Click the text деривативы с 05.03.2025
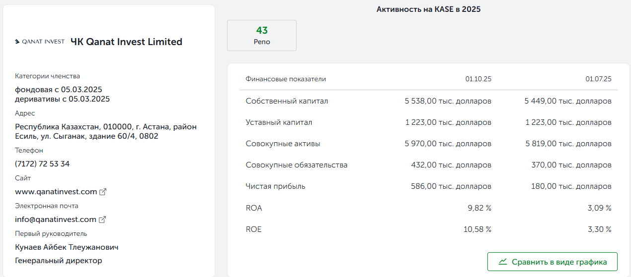 (x=62, y=99)
